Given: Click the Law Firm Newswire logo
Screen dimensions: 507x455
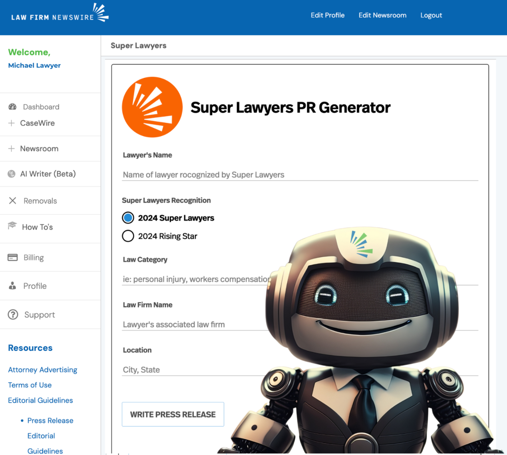Looking at the screenshot, I should 59,15.
